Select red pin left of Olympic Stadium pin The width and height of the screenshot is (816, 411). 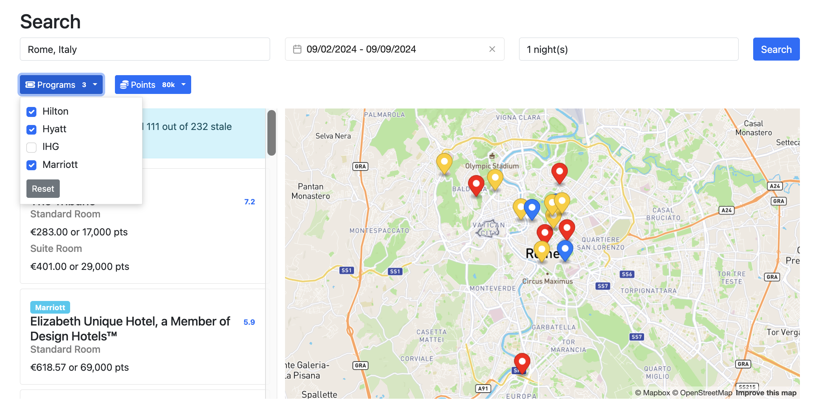(476, 184)
